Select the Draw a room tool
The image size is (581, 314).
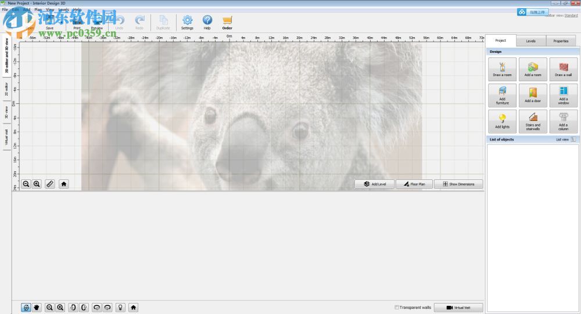click(502, 69)
